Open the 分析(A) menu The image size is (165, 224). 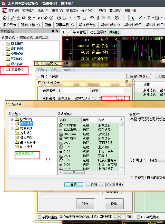(86, 11)
